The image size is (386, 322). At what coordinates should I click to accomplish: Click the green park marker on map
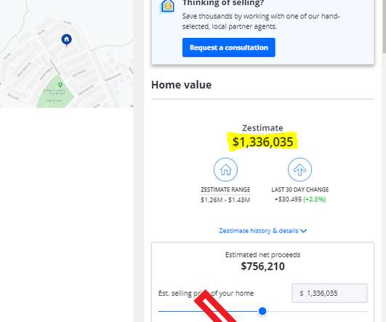coord(60,85)
